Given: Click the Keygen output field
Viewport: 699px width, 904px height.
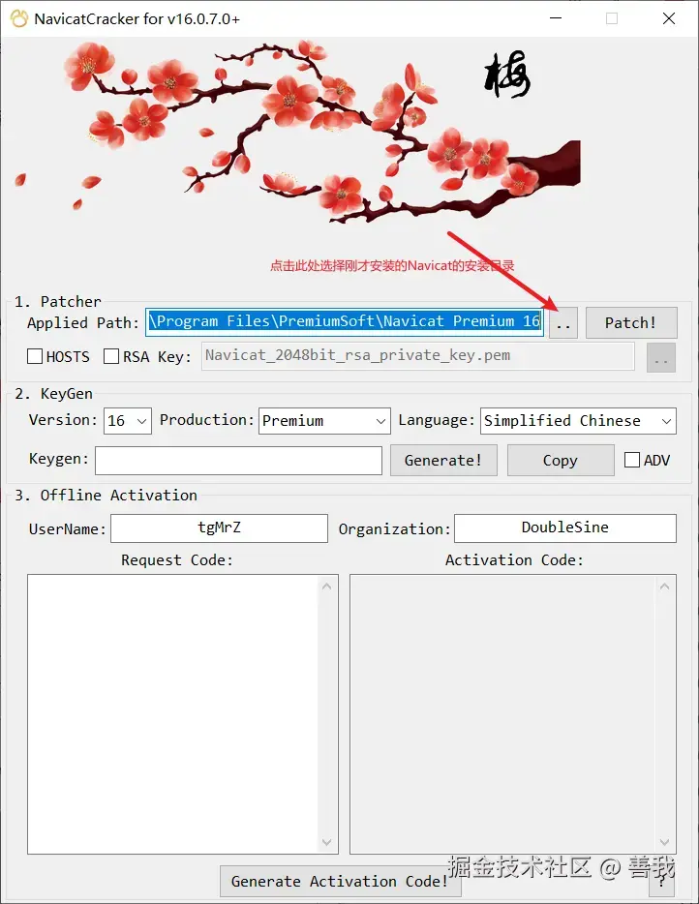Looking at the screenshot, I should coord(238,461).
